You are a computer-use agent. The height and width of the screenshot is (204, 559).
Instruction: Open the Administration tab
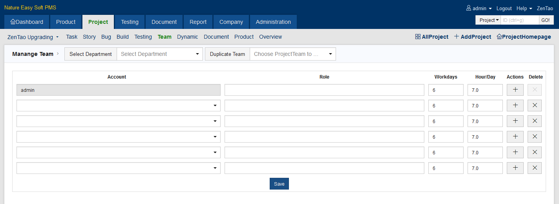pyautogui.click(x=273, y=22)
